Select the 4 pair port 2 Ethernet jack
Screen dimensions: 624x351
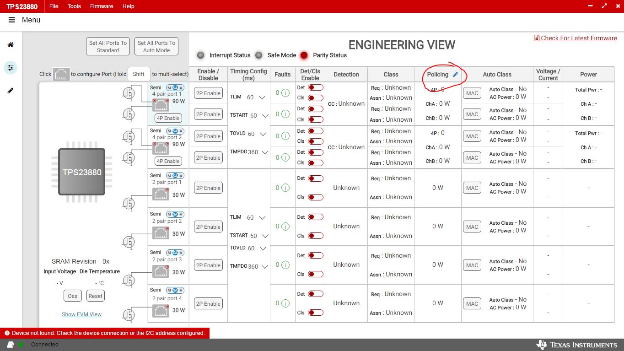point(161,148)
